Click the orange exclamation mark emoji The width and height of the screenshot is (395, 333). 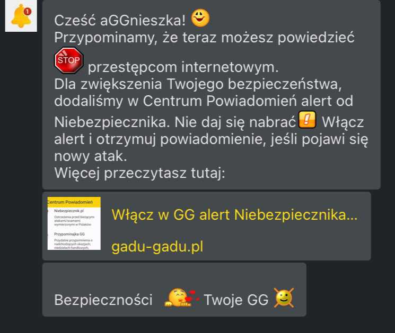click(307, 120)
